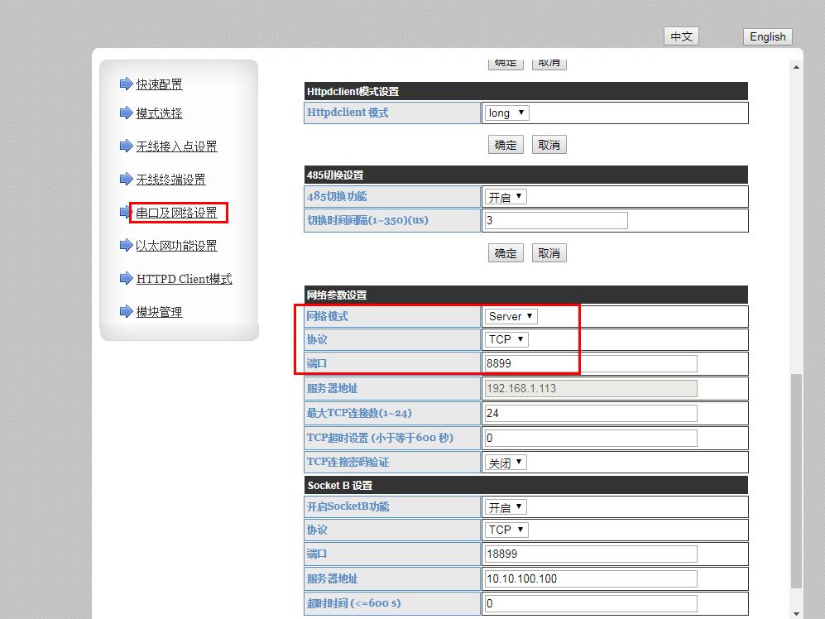Open the 网络模式 Server dropdown
Viewport: 825px width, 619px height.
click(511, 316)
